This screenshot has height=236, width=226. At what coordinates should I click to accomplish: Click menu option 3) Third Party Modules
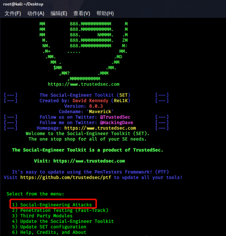coord(42,216)
